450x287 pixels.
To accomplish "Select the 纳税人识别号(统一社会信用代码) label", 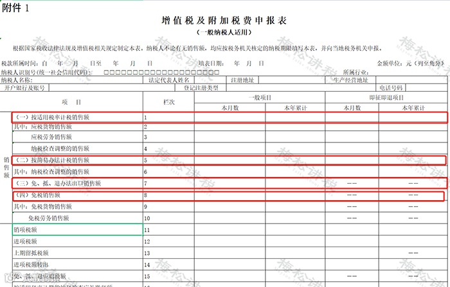I will (x=46, y=73).
